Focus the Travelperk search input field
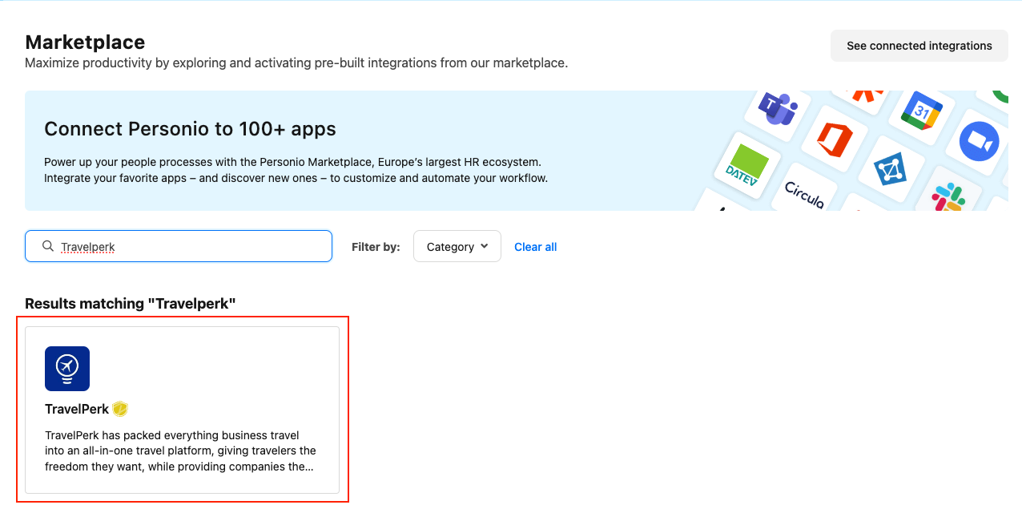This screenshot has height=509, width=1022. tap(179, 246)
